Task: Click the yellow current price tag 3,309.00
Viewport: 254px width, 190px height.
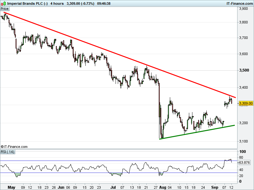Action: pos(246,103)
